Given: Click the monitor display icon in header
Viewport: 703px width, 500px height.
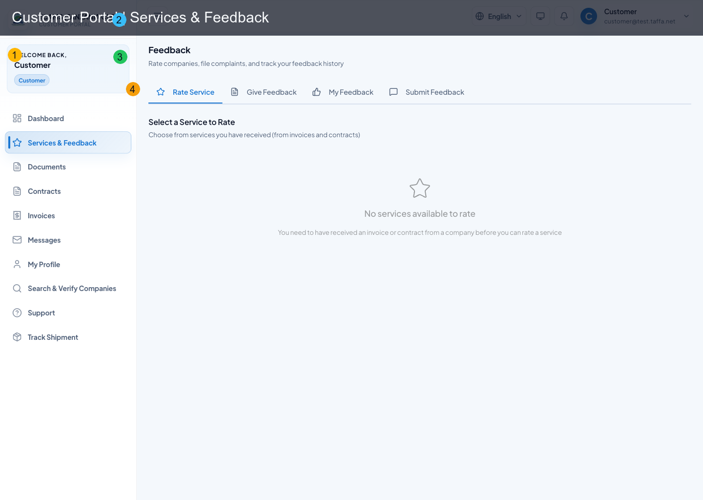Looking at the screenshot, I should coord(540,16).
